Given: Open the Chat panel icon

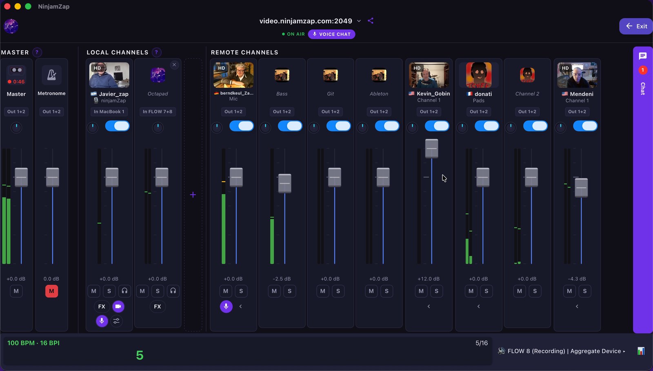Looking at the screenshot, I should 643,56.
